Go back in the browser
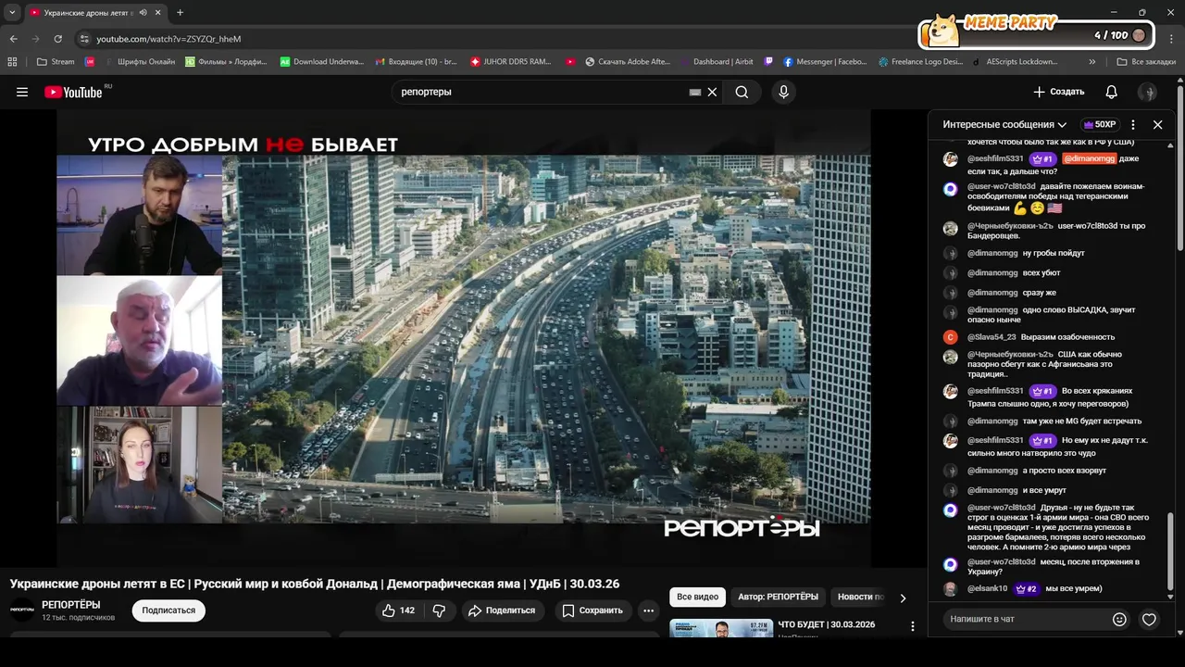The image size is (1185, 667). (x=13, y=39)
